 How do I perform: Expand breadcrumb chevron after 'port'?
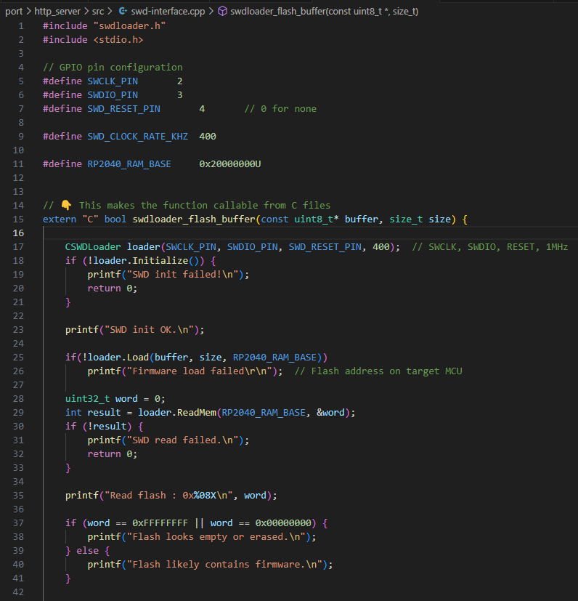pos(28,12)
